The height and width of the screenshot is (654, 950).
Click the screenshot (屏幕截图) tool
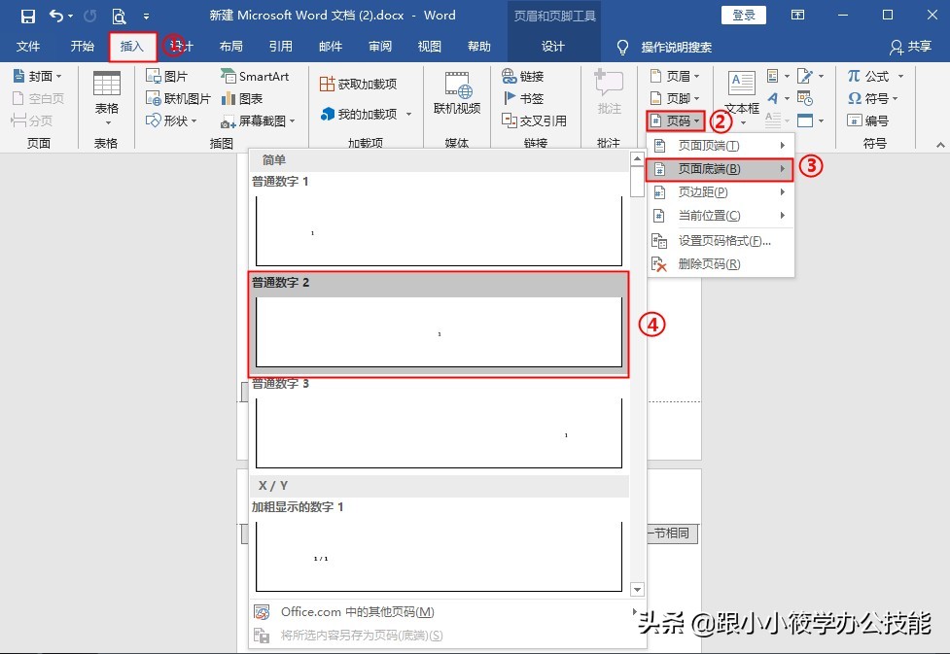pos(258,121)
